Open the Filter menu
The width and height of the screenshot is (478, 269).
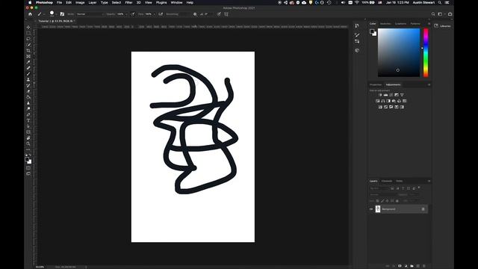(x=128, y=2)
